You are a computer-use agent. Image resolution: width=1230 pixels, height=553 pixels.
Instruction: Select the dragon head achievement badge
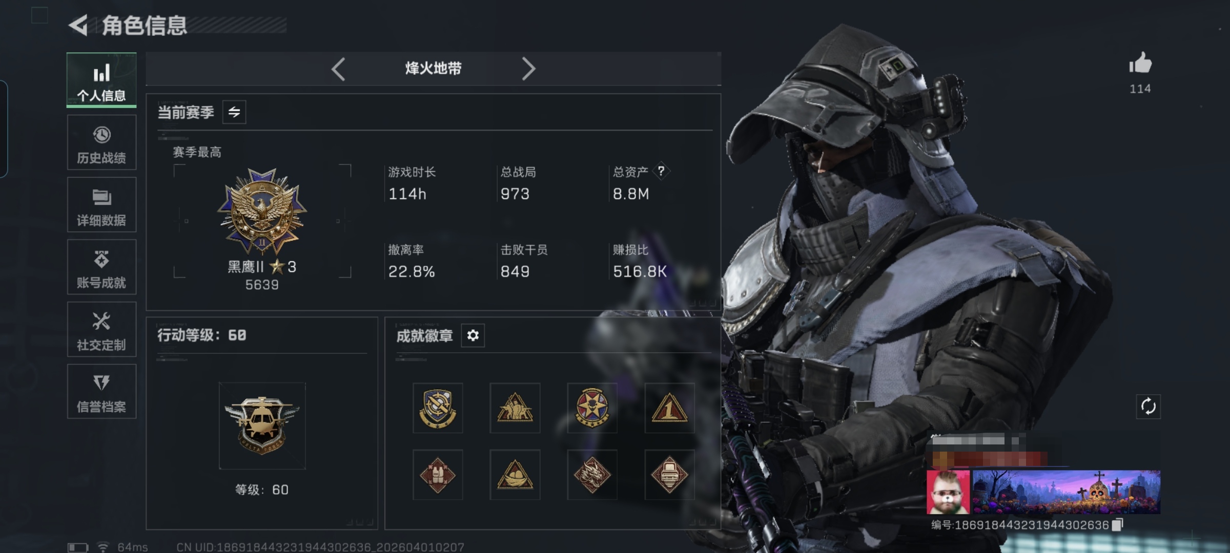(592, 475)
